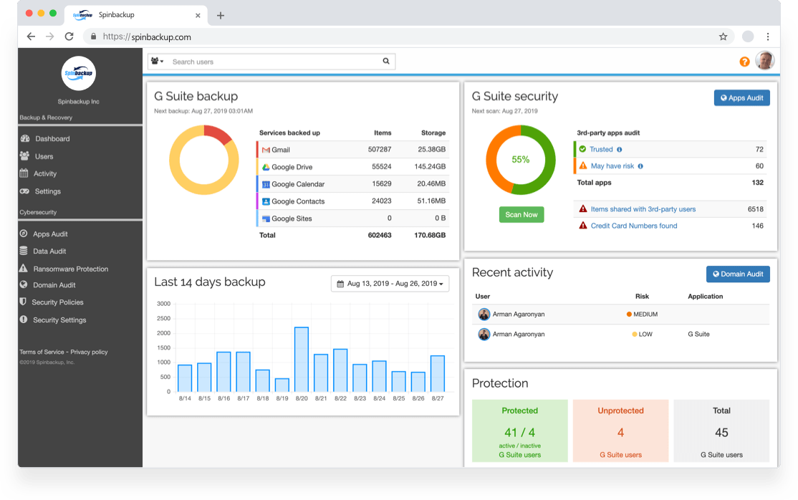
Task: Click the Total G Suite users card
Action: coord(721,431)
